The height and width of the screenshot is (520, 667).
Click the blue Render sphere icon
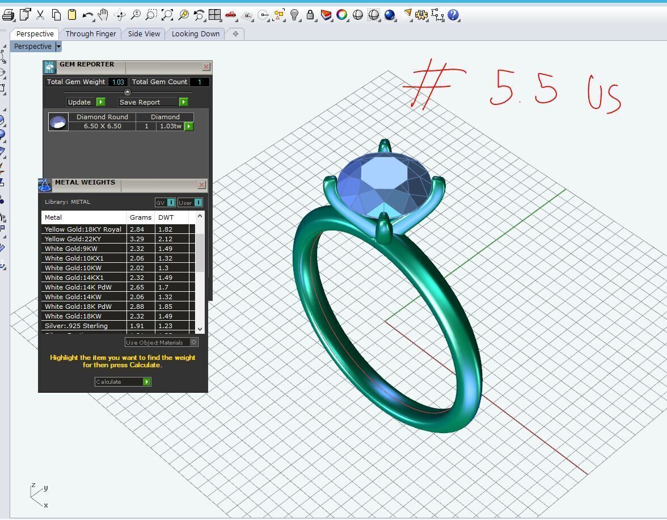(x=390, y=15)
